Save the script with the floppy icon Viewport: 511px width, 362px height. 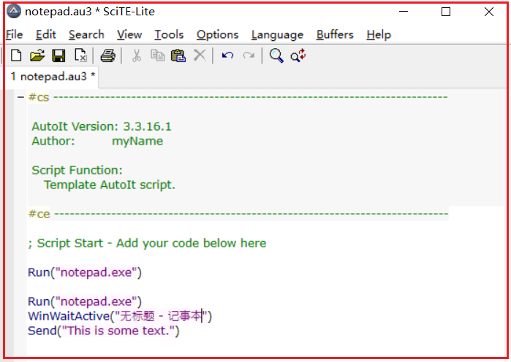(58, 55)
